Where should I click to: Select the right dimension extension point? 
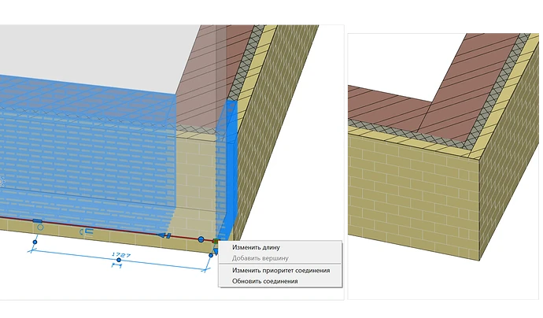[211, 255]
